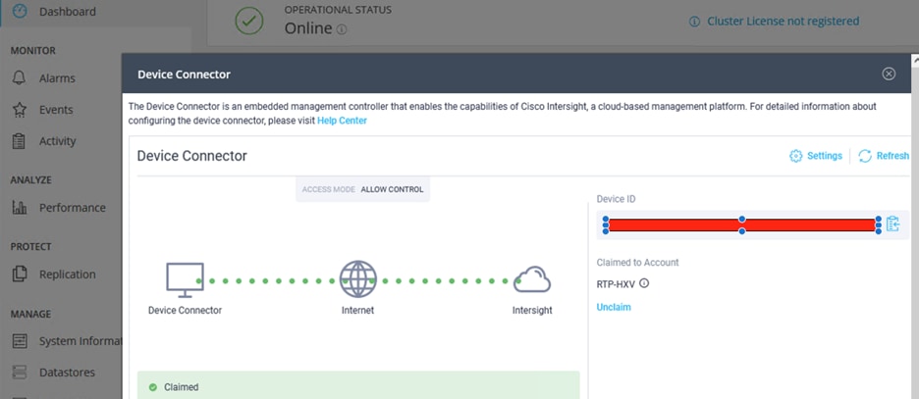Click the Settings gear icon
919x399 pixels.
coord(795,156)
